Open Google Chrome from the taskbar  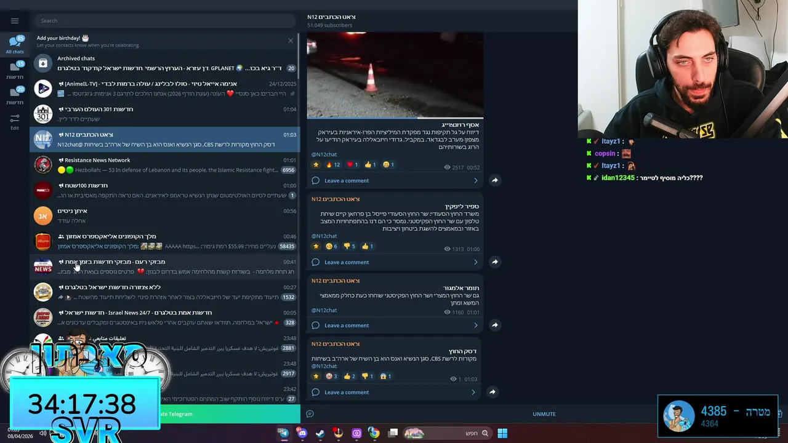374,433
